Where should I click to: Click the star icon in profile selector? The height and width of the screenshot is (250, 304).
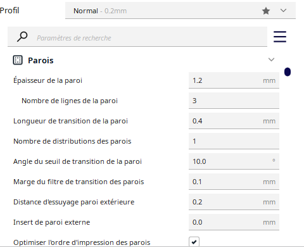(x=266, y=11)
